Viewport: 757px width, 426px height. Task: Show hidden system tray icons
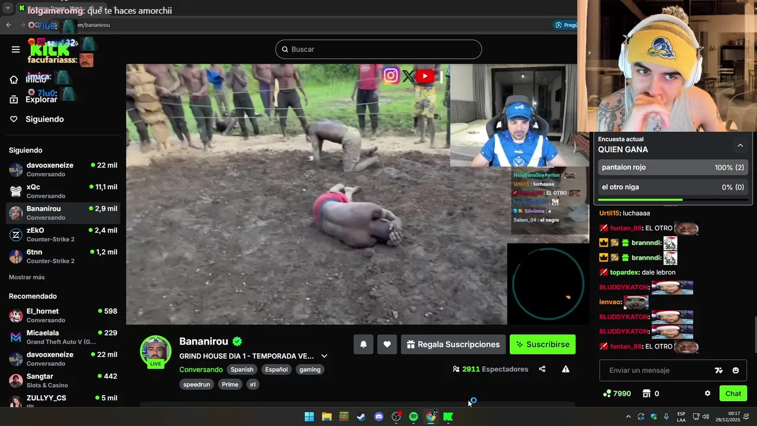coord(628,417)
